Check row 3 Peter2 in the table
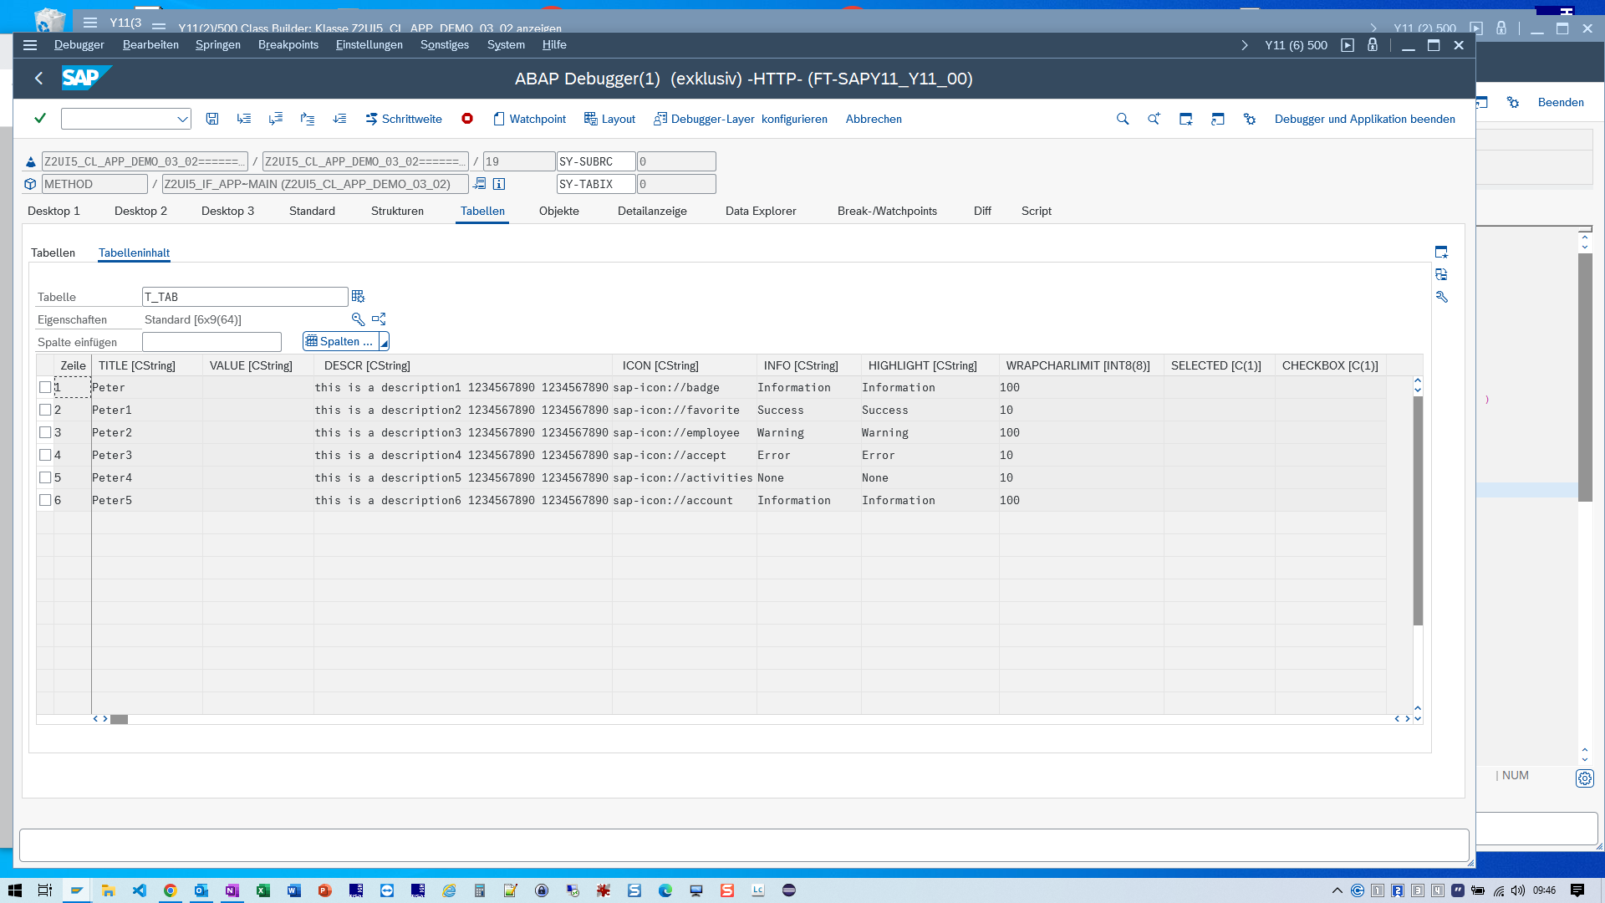This screenshot has width=1605, height=903. tap(46, 432)
